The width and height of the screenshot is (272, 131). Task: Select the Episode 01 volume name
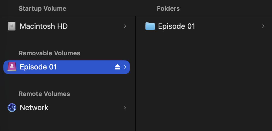coord(38,67)
